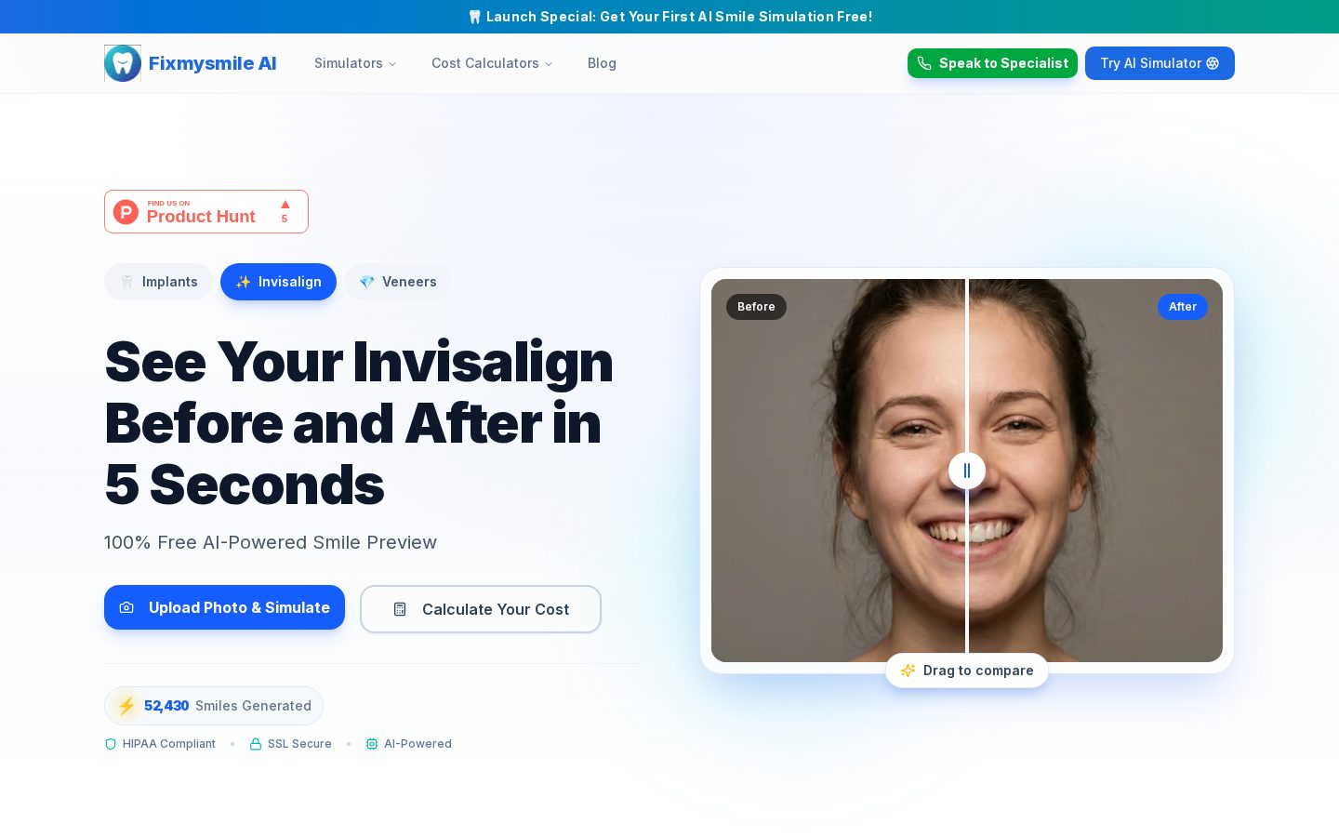Open the Blog page

click(x=602, y=63)
